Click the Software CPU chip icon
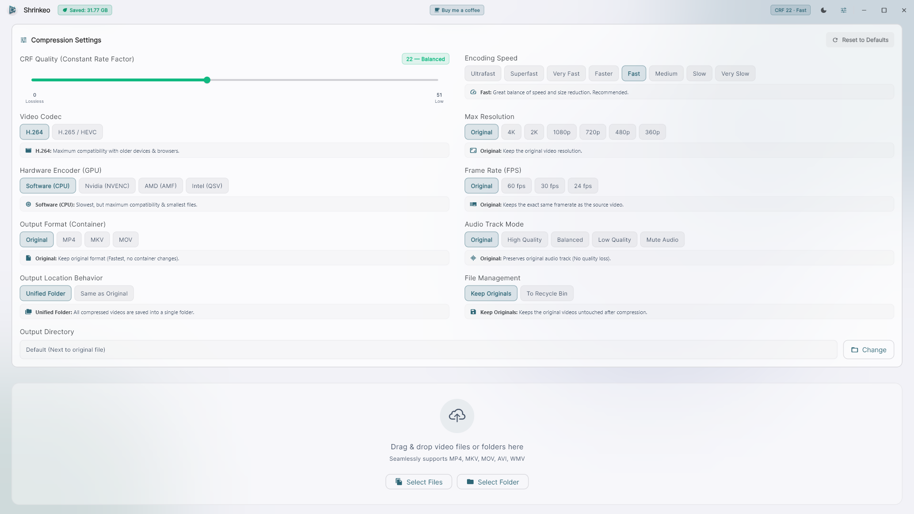914x514 pixels. click(x=29, y=205)
